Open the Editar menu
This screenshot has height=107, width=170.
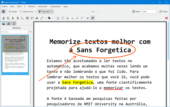[x=19, y=7]
